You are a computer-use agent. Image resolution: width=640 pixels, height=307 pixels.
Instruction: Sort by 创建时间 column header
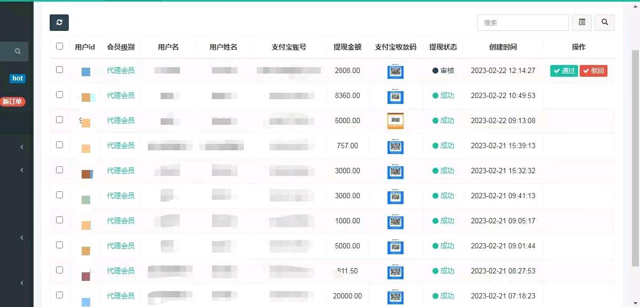(503, 47)
